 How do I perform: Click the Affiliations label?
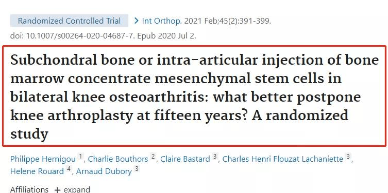29,189
